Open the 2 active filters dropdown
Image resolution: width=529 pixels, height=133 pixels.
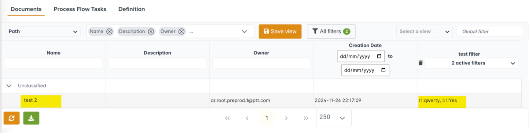point(471,63)
